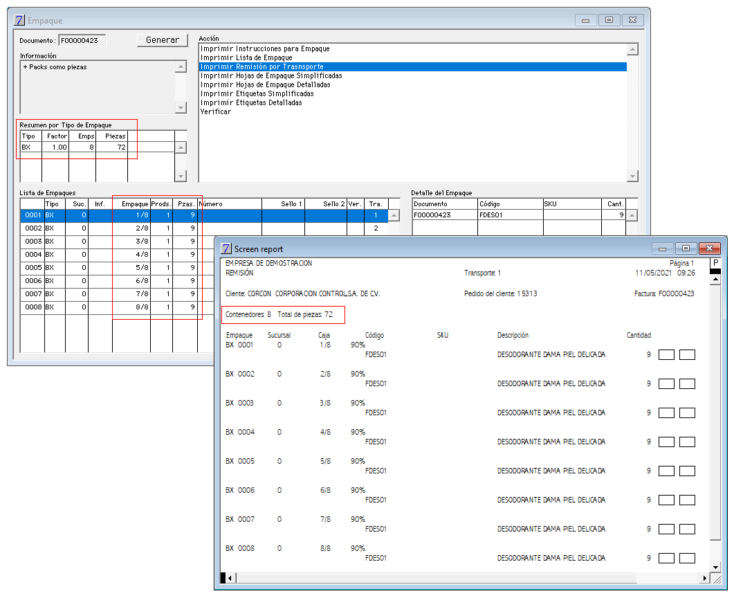734x598 pixels.
Task: Select empaque row 0008 in Lista
Action: click(x=117, y=307)
